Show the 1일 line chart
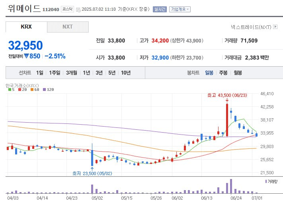The height and width of the screenshot is (206, 283). pos(40,73)
